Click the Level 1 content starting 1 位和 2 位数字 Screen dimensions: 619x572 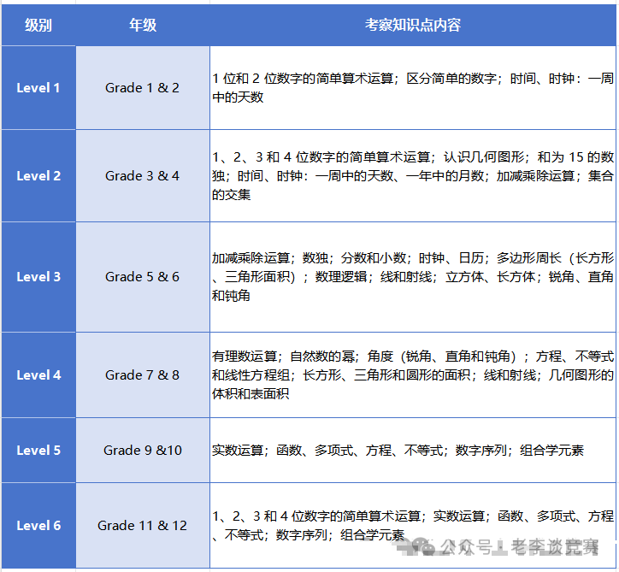(x=413, y=87)
